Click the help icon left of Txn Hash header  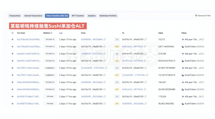[13, 33]
